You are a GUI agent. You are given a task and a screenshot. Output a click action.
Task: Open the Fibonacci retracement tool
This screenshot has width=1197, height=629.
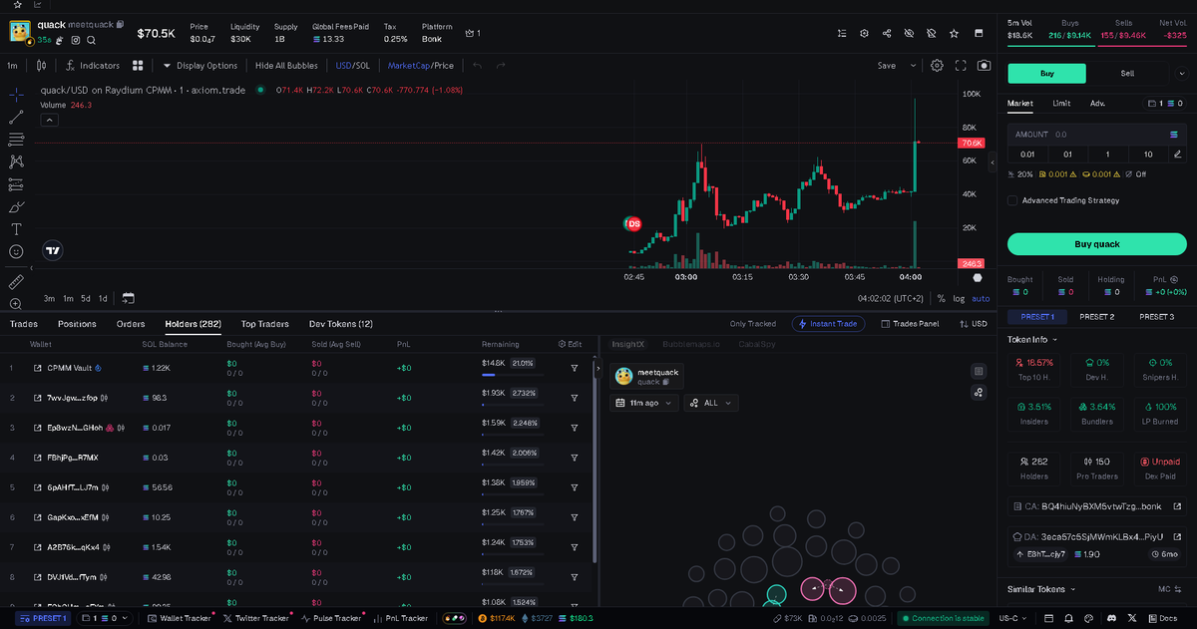[16, 139]
